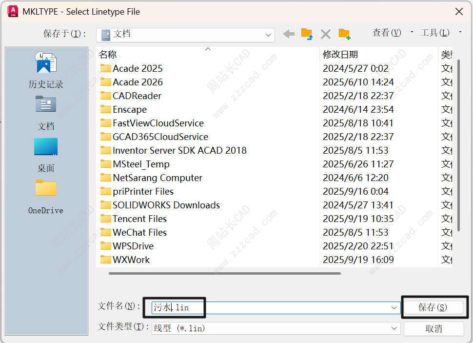
Task: Click the 取消 cancel button
Action: click(433, 329)
